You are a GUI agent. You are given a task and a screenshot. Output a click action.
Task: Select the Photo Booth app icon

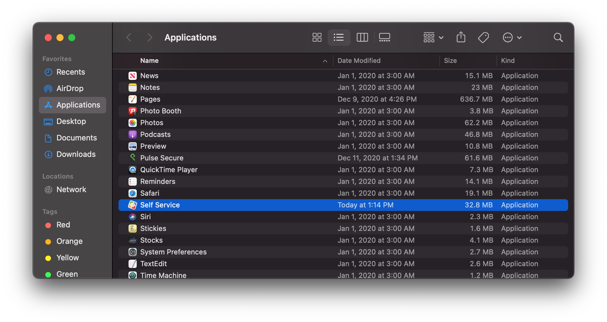pos(133,111)
